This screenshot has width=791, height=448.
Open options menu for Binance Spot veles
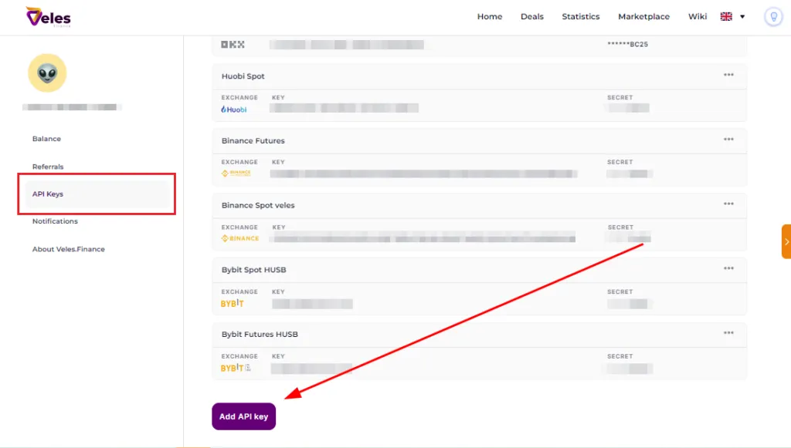(728, 204)
